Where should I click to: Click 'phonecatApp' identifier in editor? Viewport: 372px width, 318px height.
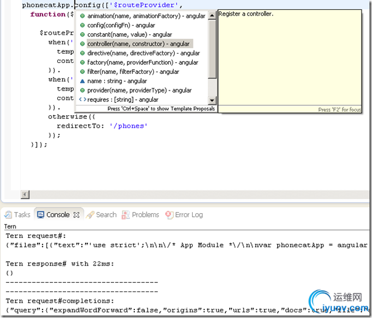click(x=46, y=5)
